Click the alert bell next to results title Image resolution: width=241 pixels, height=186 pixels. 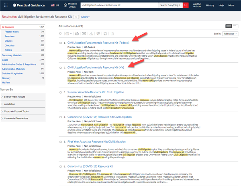(x=76, y=17)
